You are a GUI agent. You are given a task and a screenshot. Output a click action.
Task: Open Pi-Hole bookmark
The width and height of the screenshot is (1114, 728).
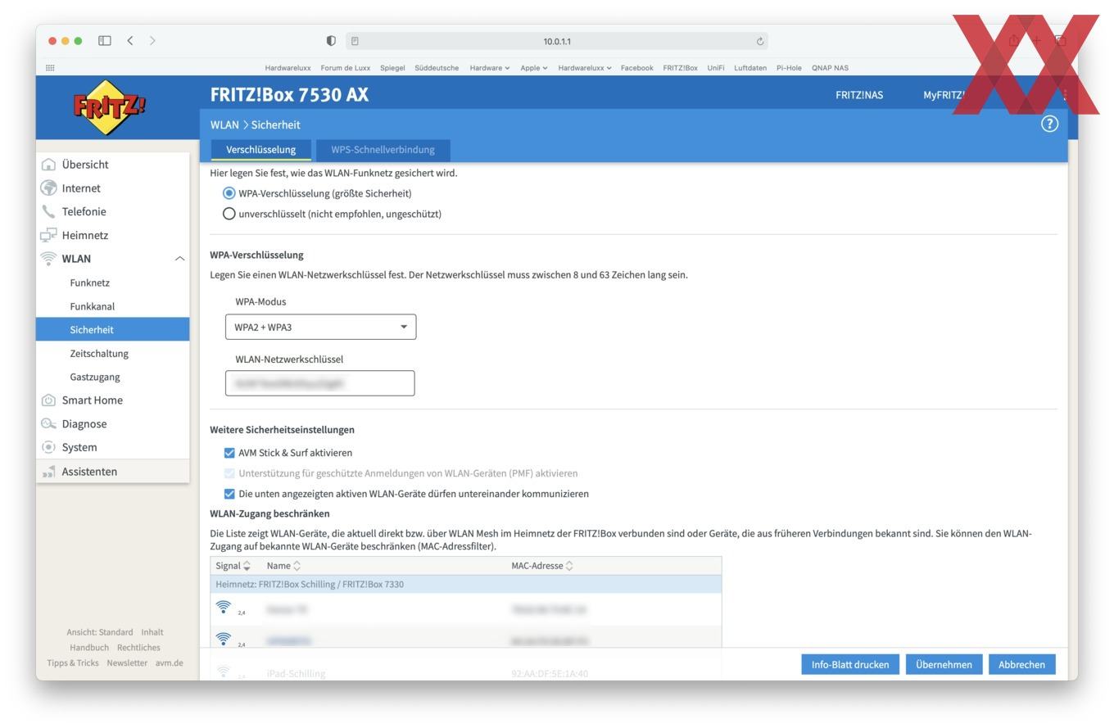point(789,68)
